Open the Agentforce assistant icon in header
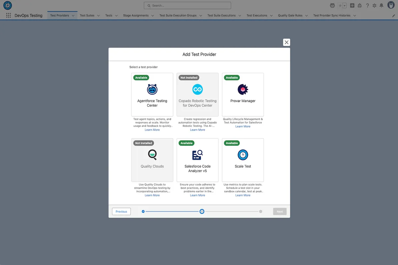 pos(332,5)
